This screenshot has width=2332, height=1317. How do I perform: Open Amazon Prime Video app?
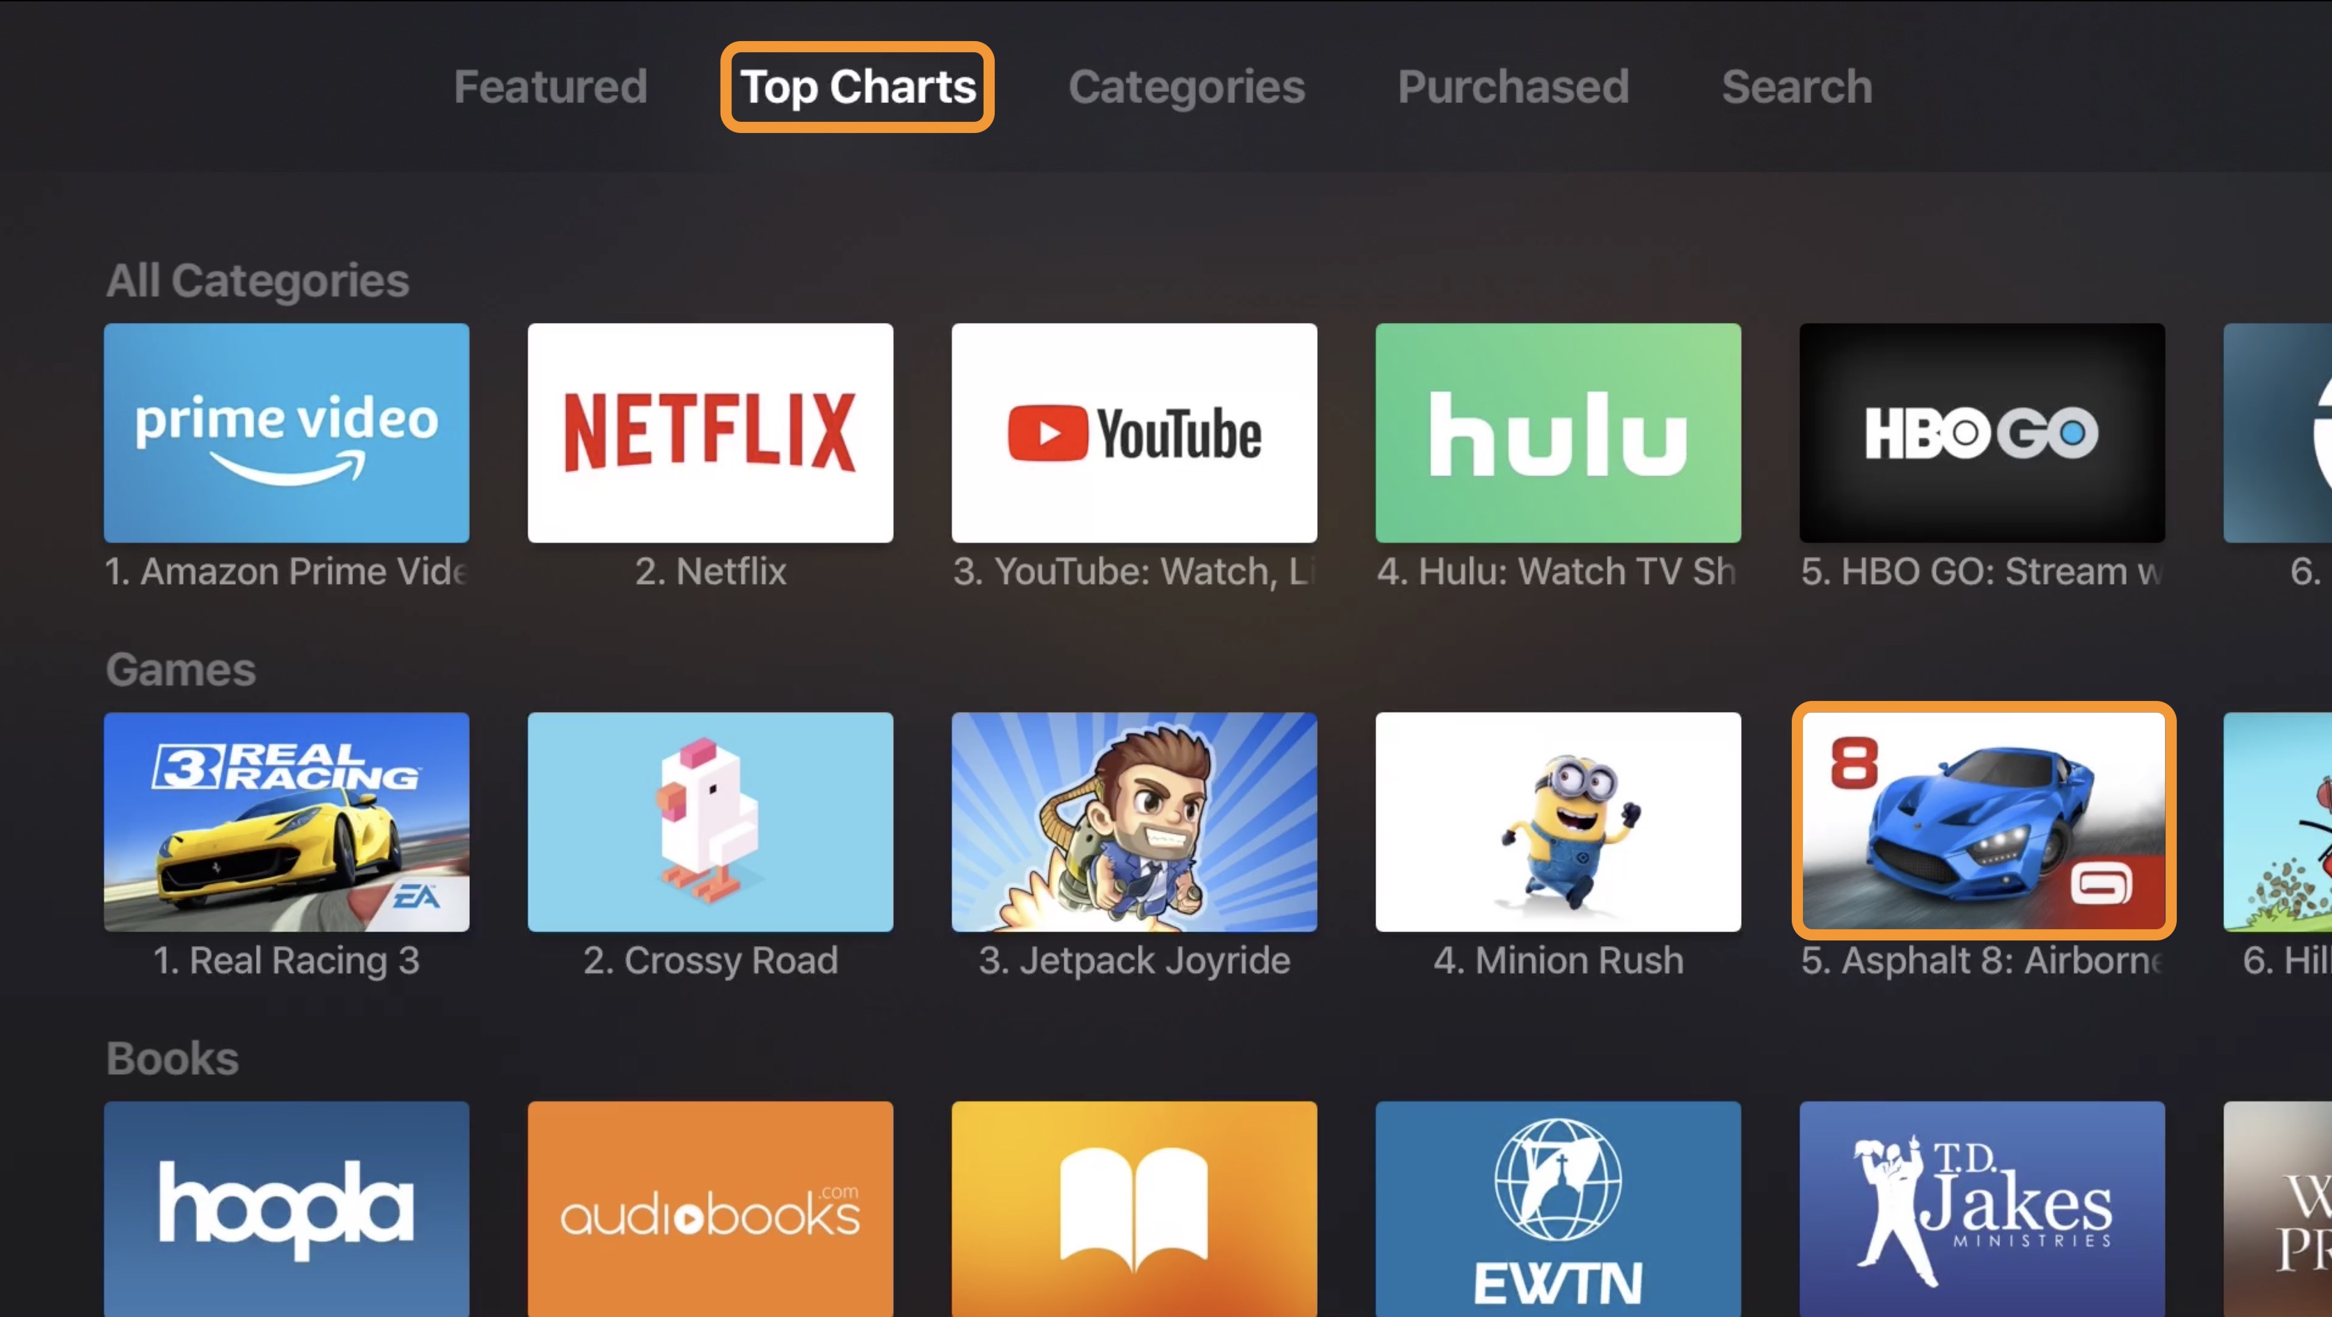point(287,431)
